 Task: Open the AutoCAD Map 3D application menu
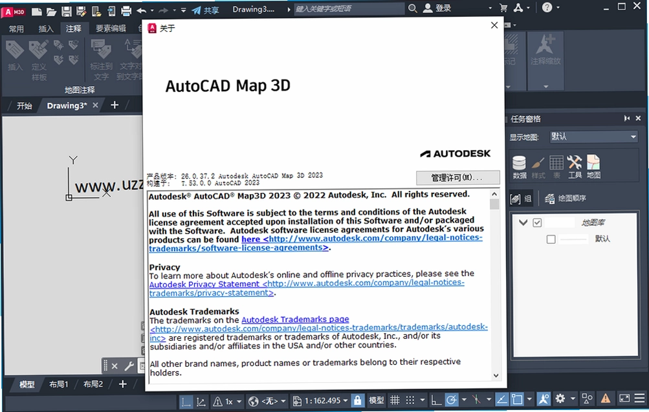click(x=13, y=12)
